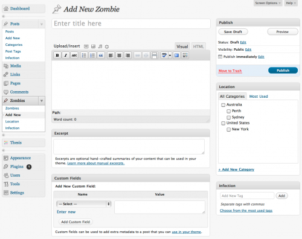Open the Settings section in the sidebar
The image size is (302, 239).
[x=17, y=193]
